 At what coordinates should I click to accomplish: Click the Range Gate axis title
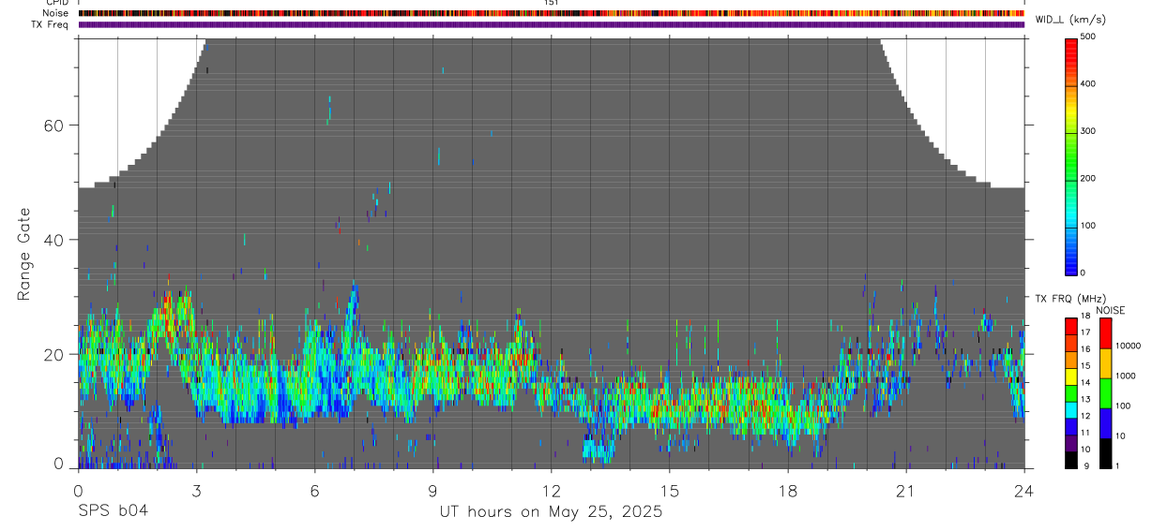click(24, 255)
